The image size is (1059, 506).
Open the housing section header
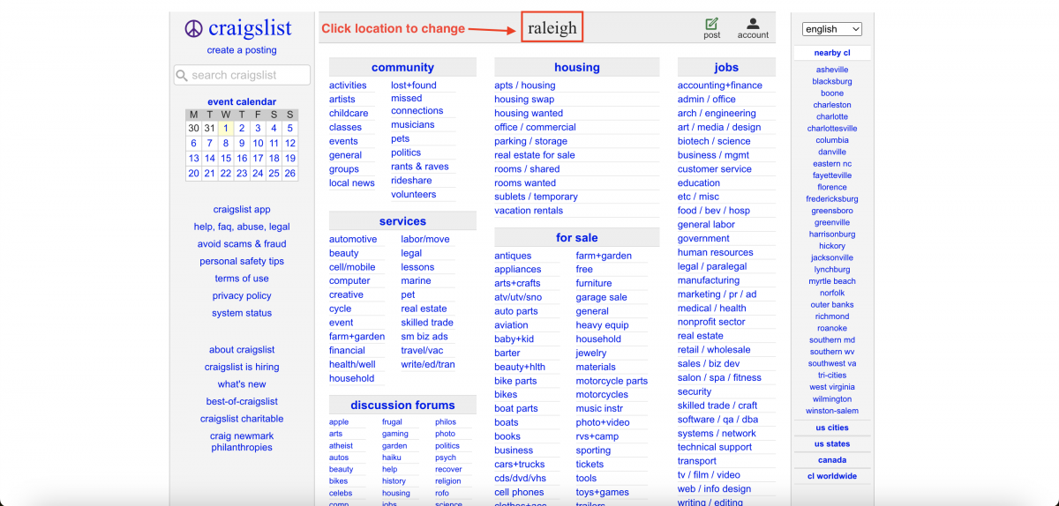click(576, 68)
